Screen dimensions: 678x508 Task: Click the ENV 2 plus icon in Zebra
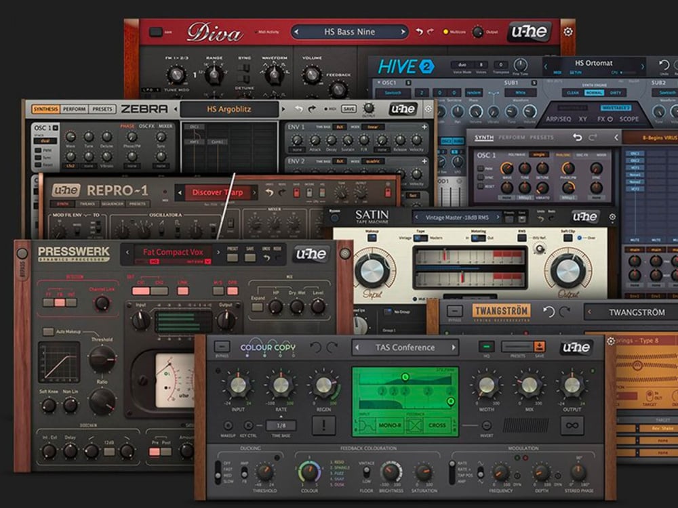click(x=424, y=161)
